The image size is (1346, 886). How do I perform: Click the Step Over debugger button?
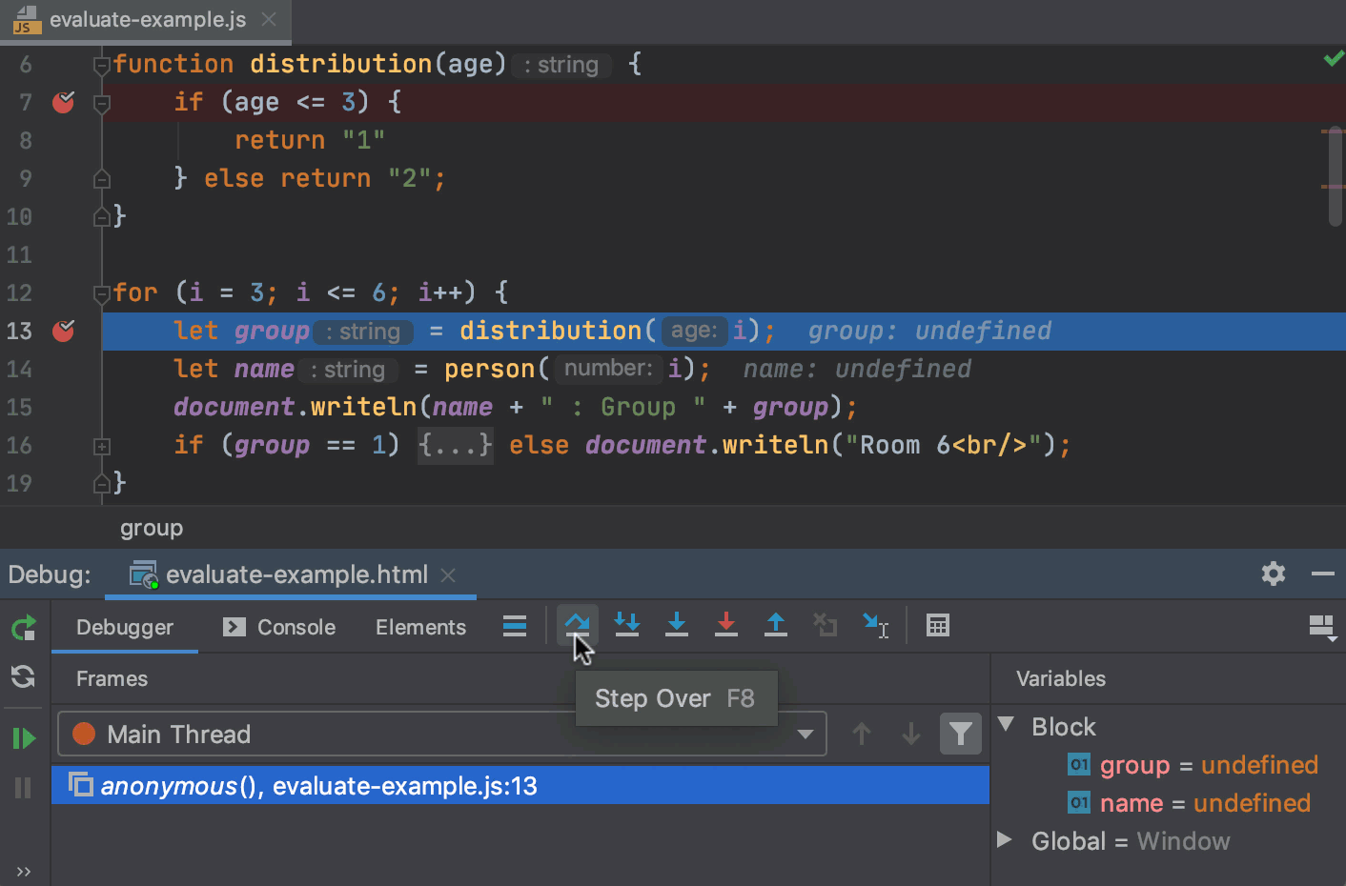(x=578, y=625)
